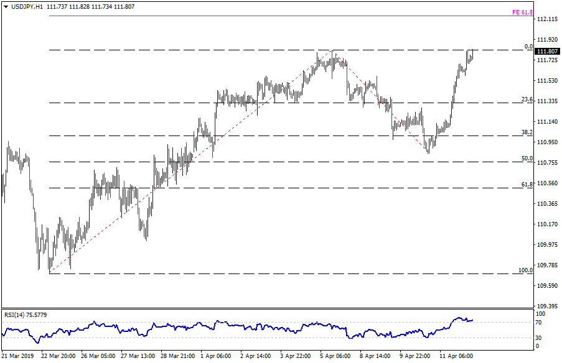Select the 0.0 Fibonacci level label
The height and width of the screenshot is (363, 562).
pyautogui.click(x=528, y=47)
